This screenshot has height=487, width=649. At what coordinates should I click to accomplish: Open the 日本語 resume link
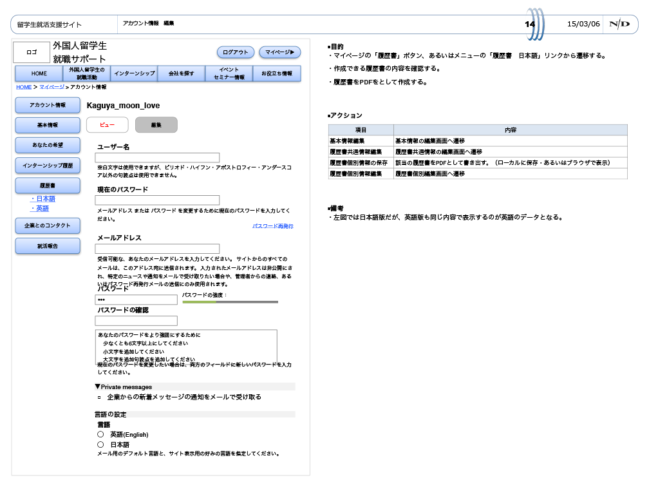click(45, 199)
